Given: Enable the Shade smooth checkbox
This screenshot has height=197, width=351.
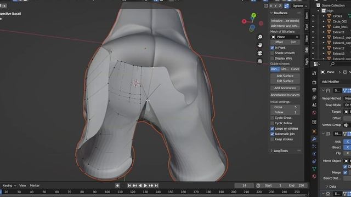Looking at the screenshot, I should click(x=272, y=53).
